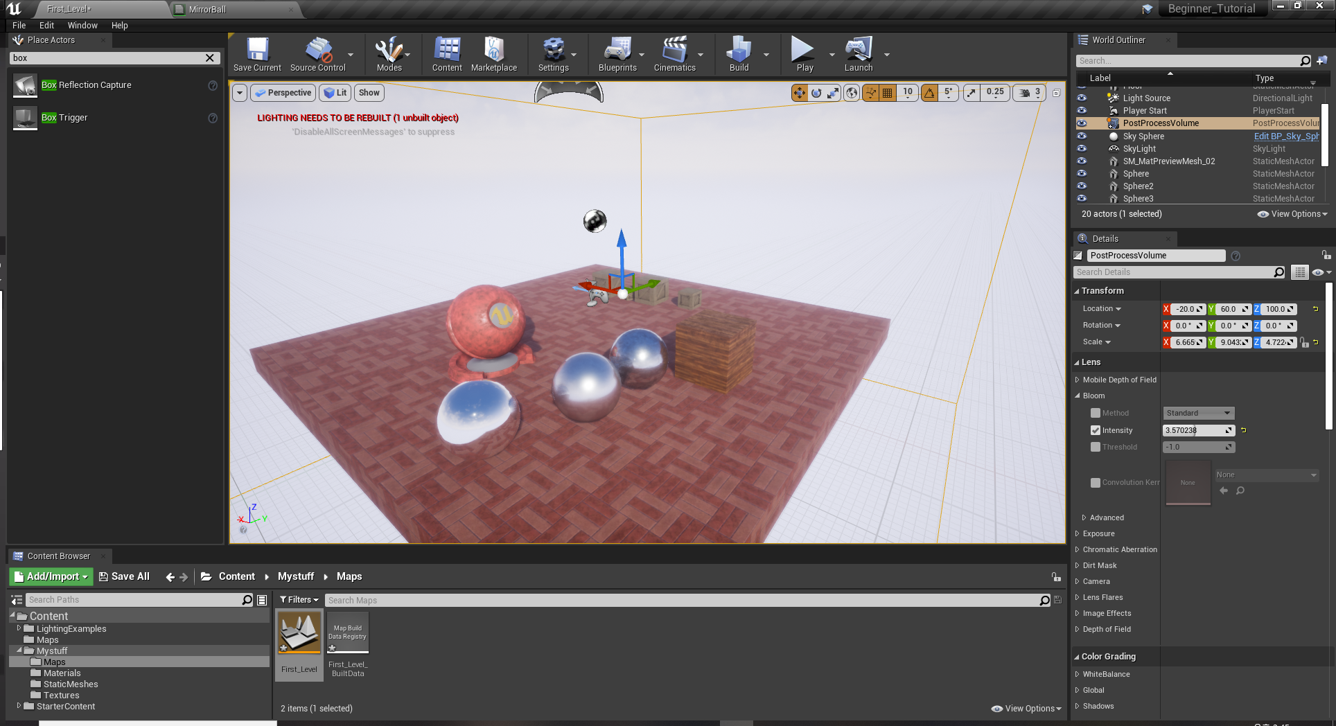Toggle visibility of PostProcessVolume actor
Image resolution: width=1336 pixels, height=726 pixels.
tap(1082, 123)
